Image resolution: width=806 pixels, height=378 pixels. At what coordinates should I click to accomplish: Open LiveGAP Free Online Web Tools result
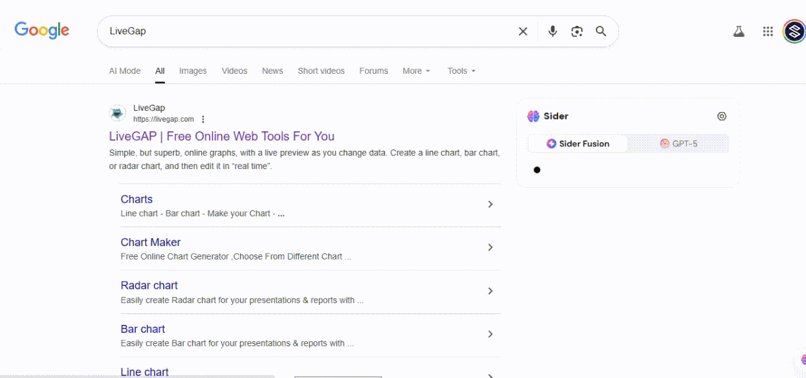coord(222,137)
